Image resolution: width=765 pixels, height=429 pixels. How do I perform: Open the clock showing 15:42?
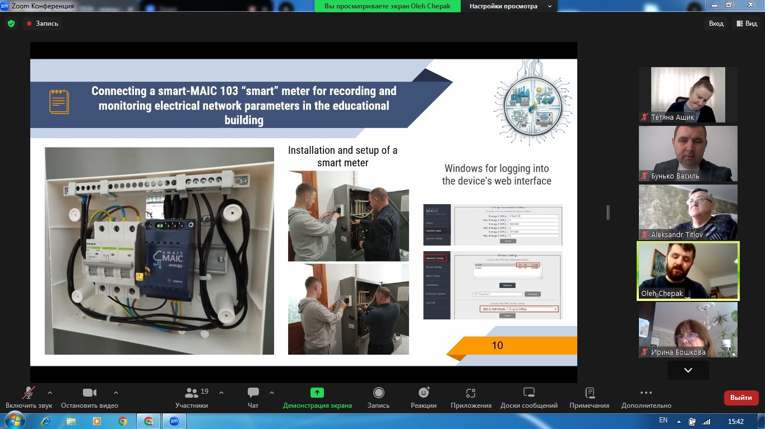point(735,422)
